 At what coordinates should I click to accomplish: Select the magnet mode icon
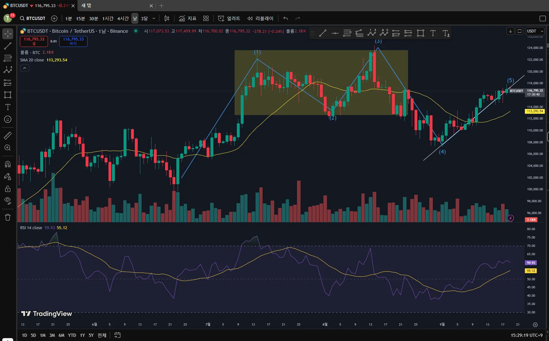8,164
